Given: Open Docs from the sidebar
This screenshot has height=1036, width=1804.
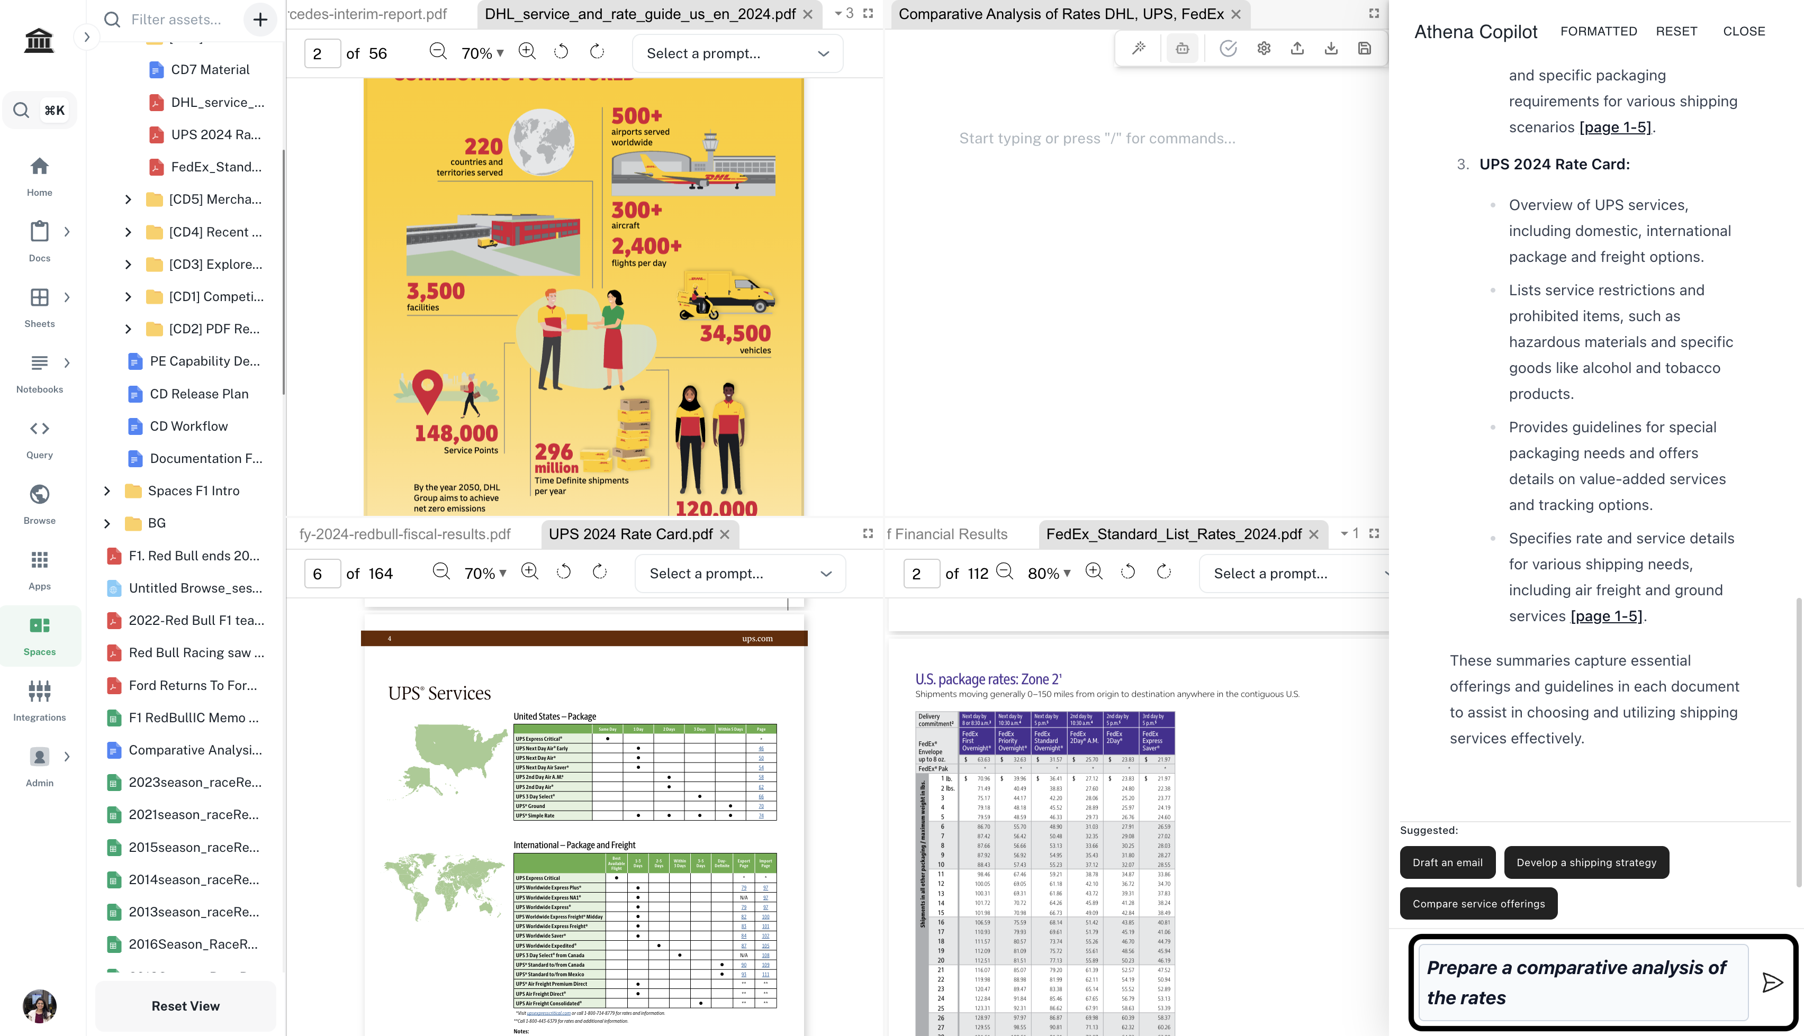Looking at the screenshot, I should pyautogui.click(x=39, y=242).
